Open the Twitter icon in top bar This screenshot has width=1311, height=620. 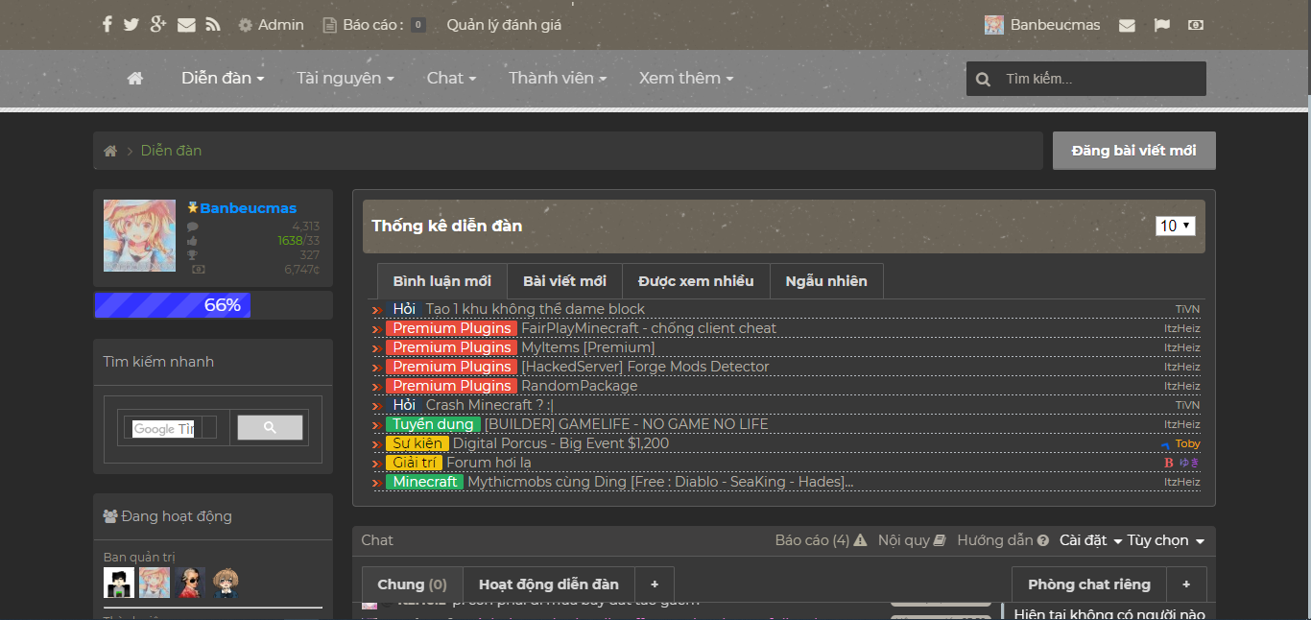131,25
